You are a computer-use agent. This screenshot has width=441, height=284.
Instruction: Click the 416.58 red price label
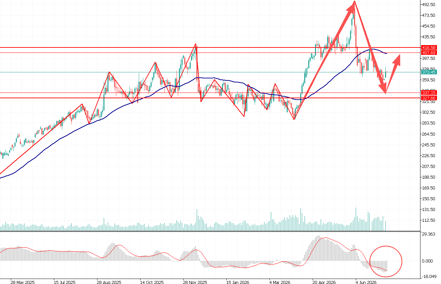click(x=429, y=48)
